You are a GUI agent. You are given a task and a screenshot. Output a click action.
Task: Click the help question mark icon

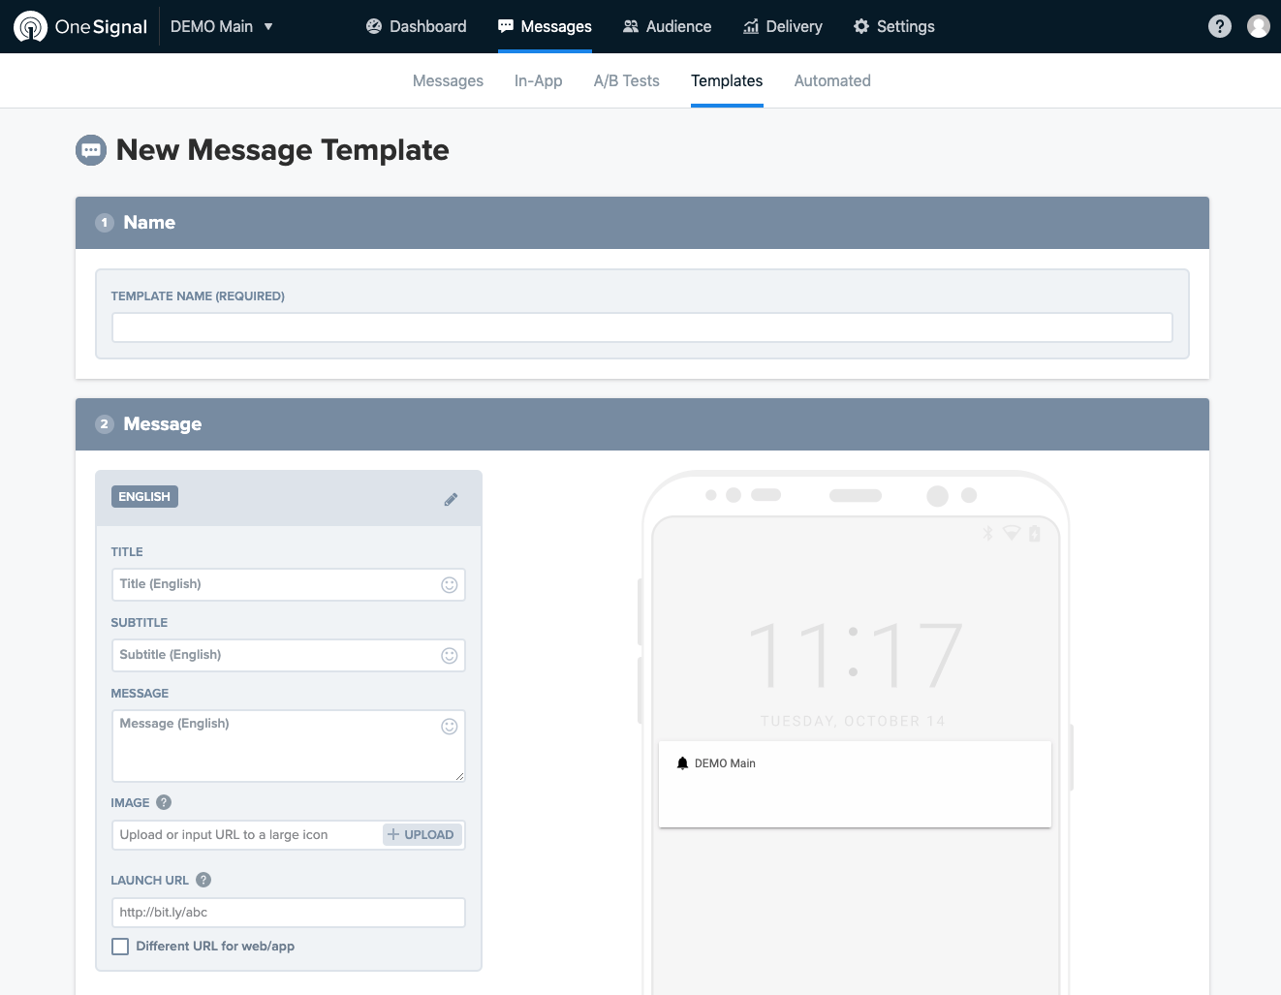(x=1220, y=26)
